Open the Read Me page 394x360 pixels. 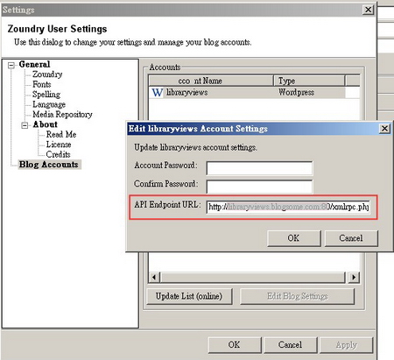coord(61,134)
